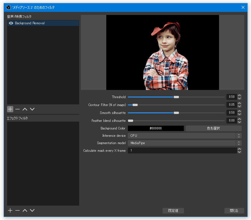Screen dimensions: 251x220
Task: Remove effect filter with bottom minus icon
Action: [x=18, y=210]
